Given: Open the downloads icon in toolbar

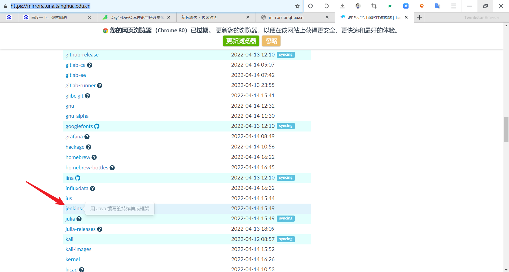Looking at the screenshot, I should pos(342,6).
